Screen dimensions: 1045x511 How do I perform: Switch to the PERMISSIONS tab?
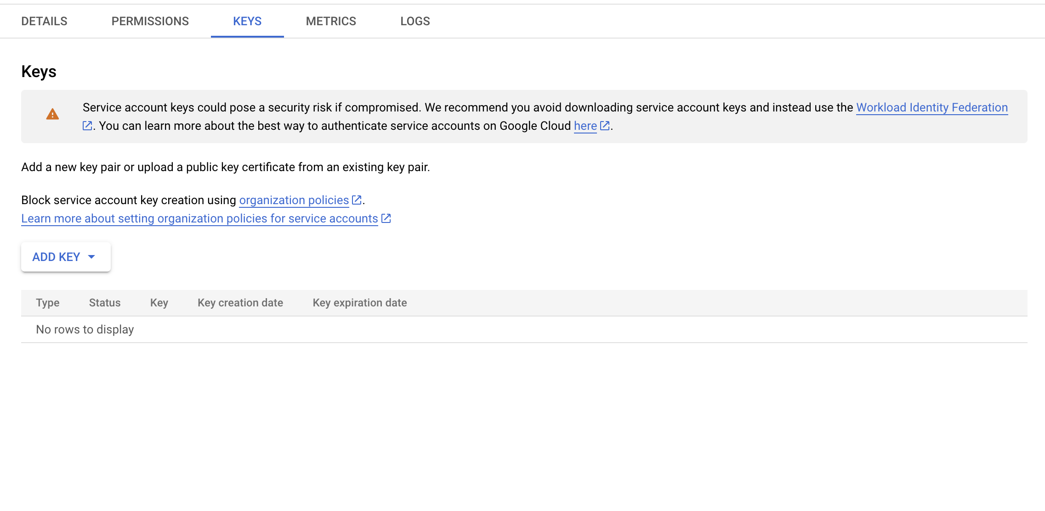pyautogui.click(x=150, y=21)
